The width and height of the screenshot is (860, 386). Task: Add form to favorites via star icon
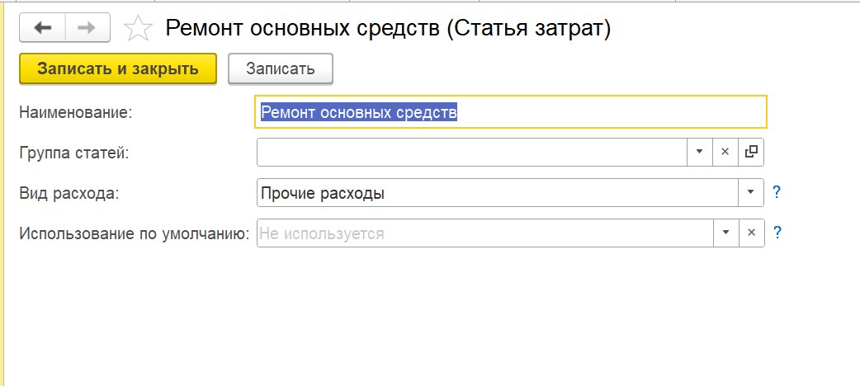point(138,29)
